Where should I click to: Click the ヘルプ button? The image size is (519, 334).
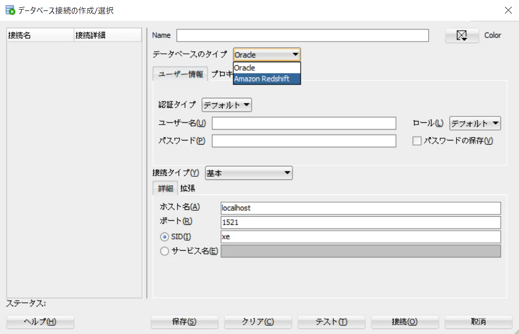point(40,321)
